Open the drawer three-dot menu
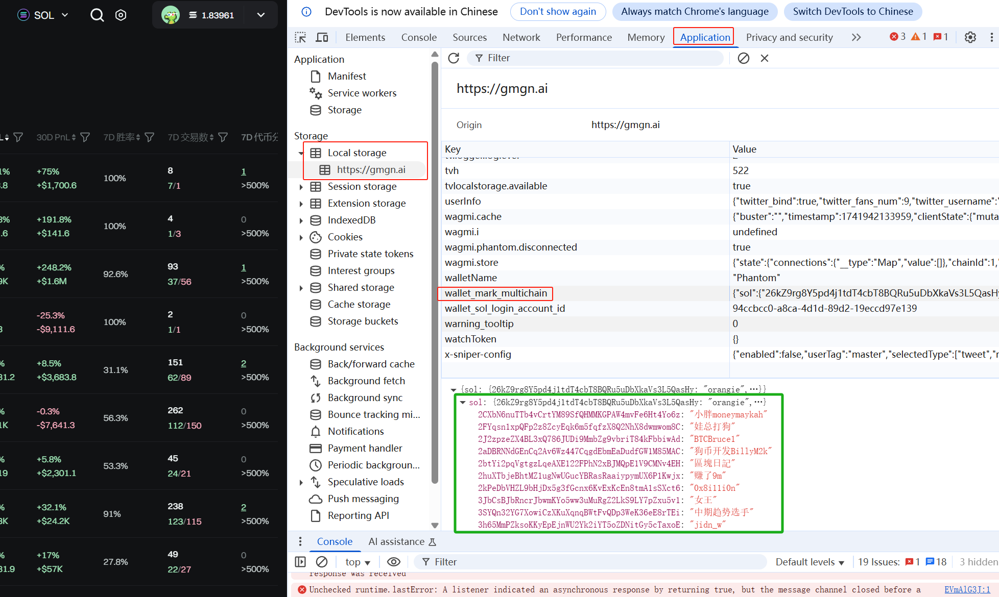The image size is (999, 597). 300,541
